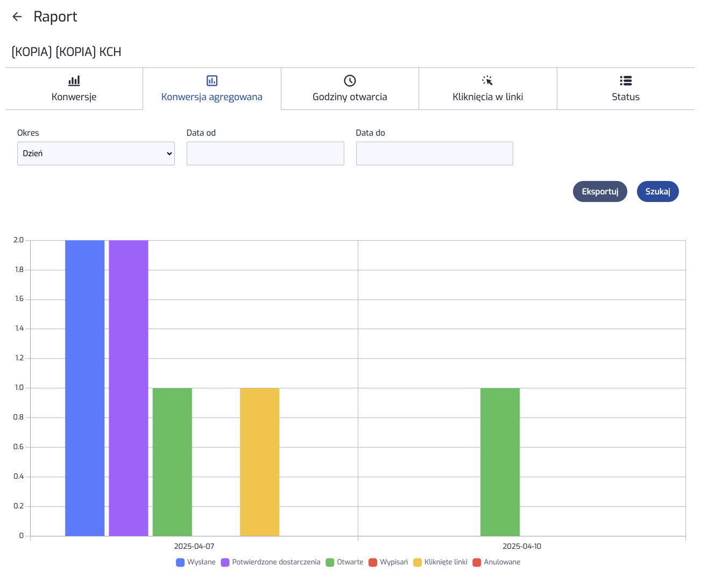Click the Wysłane legend label

[x=201, y=562]
